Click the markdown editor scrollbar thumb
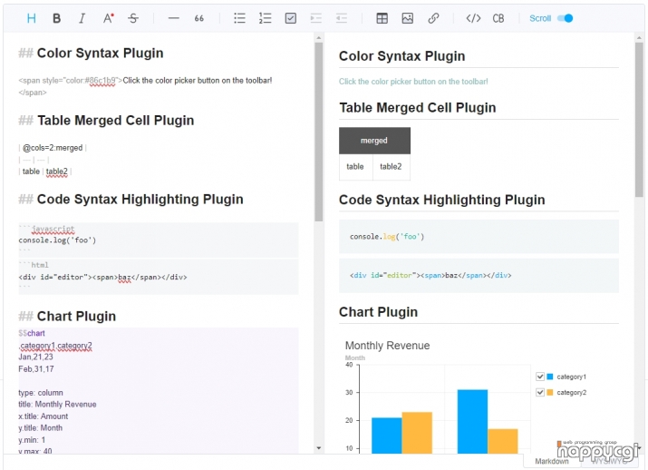Screen dimensions: 648x470 [x=318, y=132]
